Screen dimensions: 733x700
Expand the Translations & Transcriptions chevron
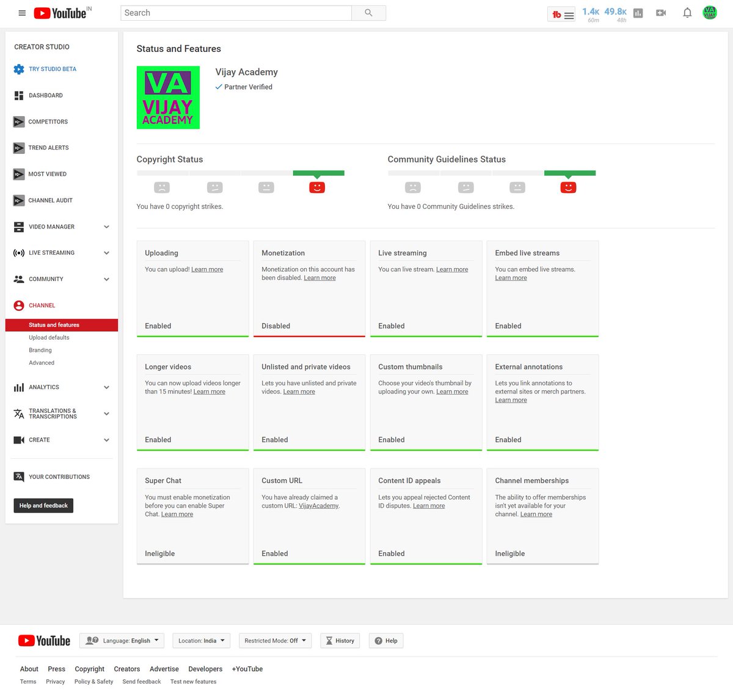[106, 414]
